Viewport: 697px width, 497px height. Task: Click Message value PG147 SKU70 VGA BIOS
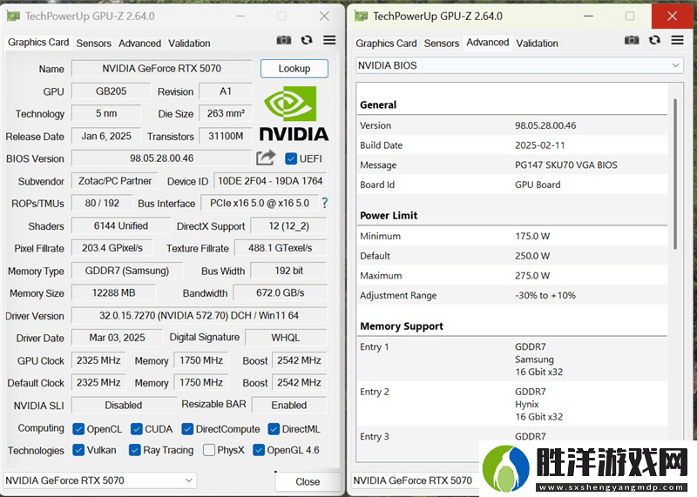(565, 165)
